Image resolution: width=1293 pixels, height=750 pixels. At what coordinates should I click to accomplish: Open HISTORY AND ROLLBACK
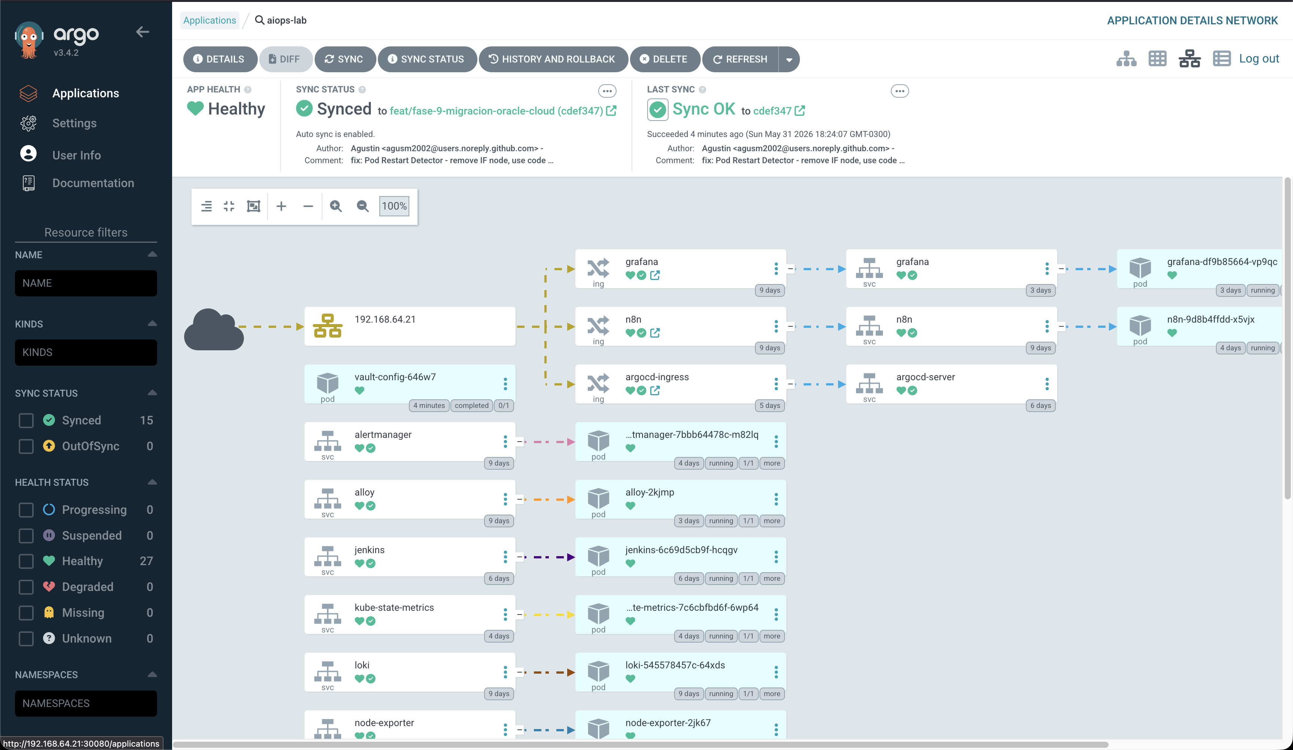553,59
